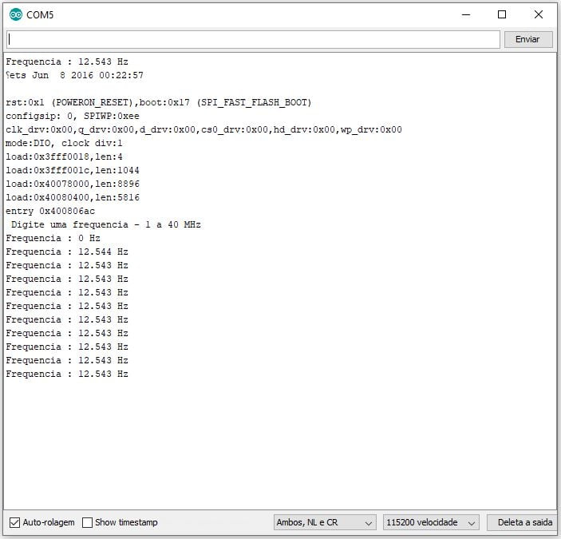Click the 'rst:0x1 (POWERON_RESET)' output line

tap(158, 102)
